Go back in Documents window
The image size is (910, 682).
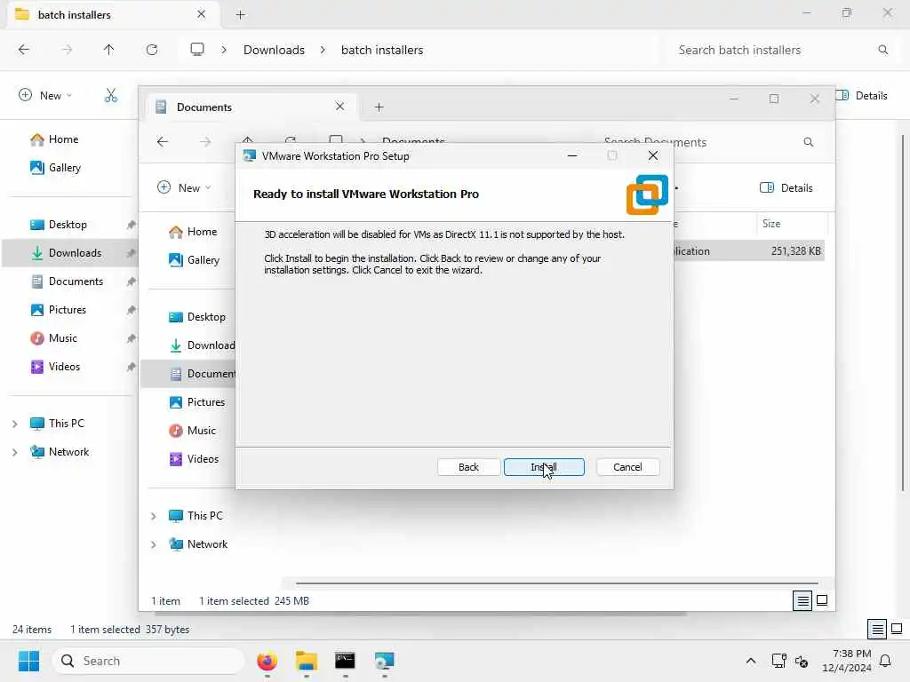pos(163,142)
